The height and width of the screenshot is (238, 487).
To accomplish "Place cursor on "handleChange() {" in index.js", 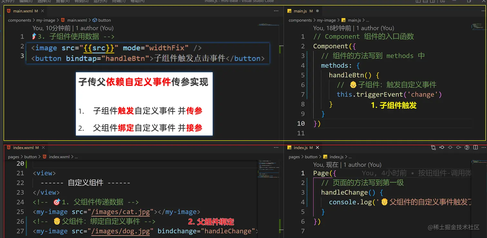I will [x=352, y=193].
